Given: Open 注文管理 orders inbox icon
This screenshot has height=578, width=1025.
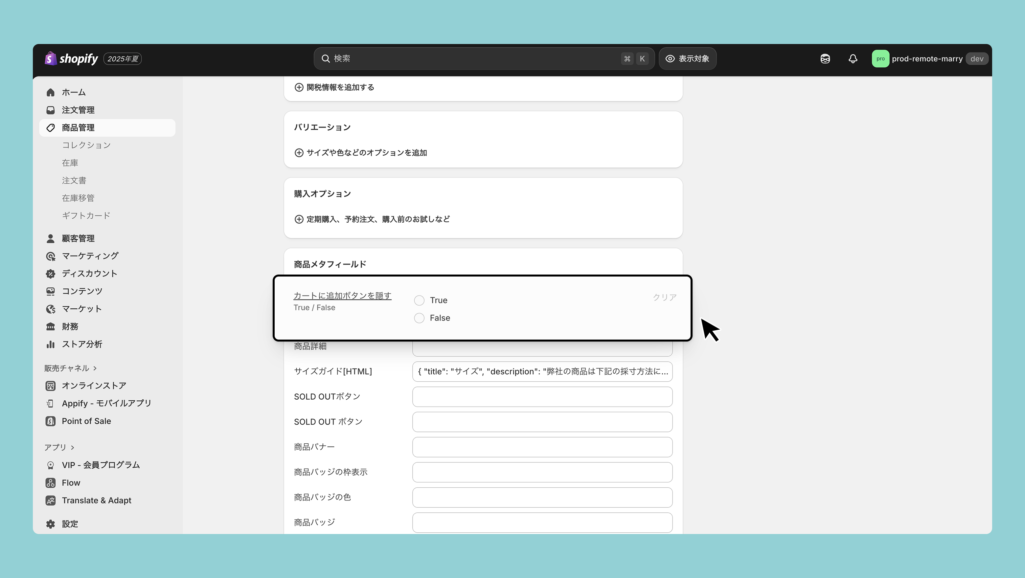Looking at the screenshot, I should pos(51,110).
